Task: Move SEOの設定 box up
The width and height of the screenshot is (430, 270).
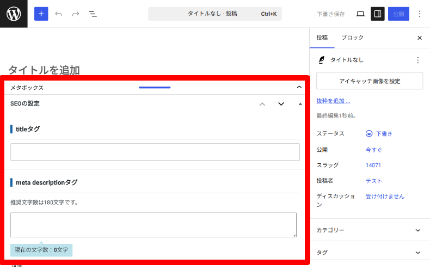Action: [262, 104]
